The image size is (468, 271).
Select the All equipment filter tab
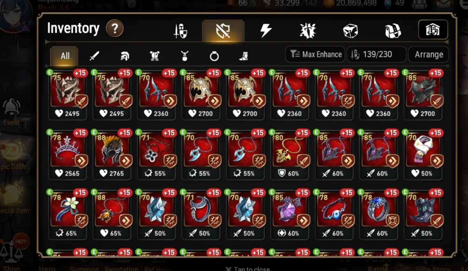[x=65, y=56]
